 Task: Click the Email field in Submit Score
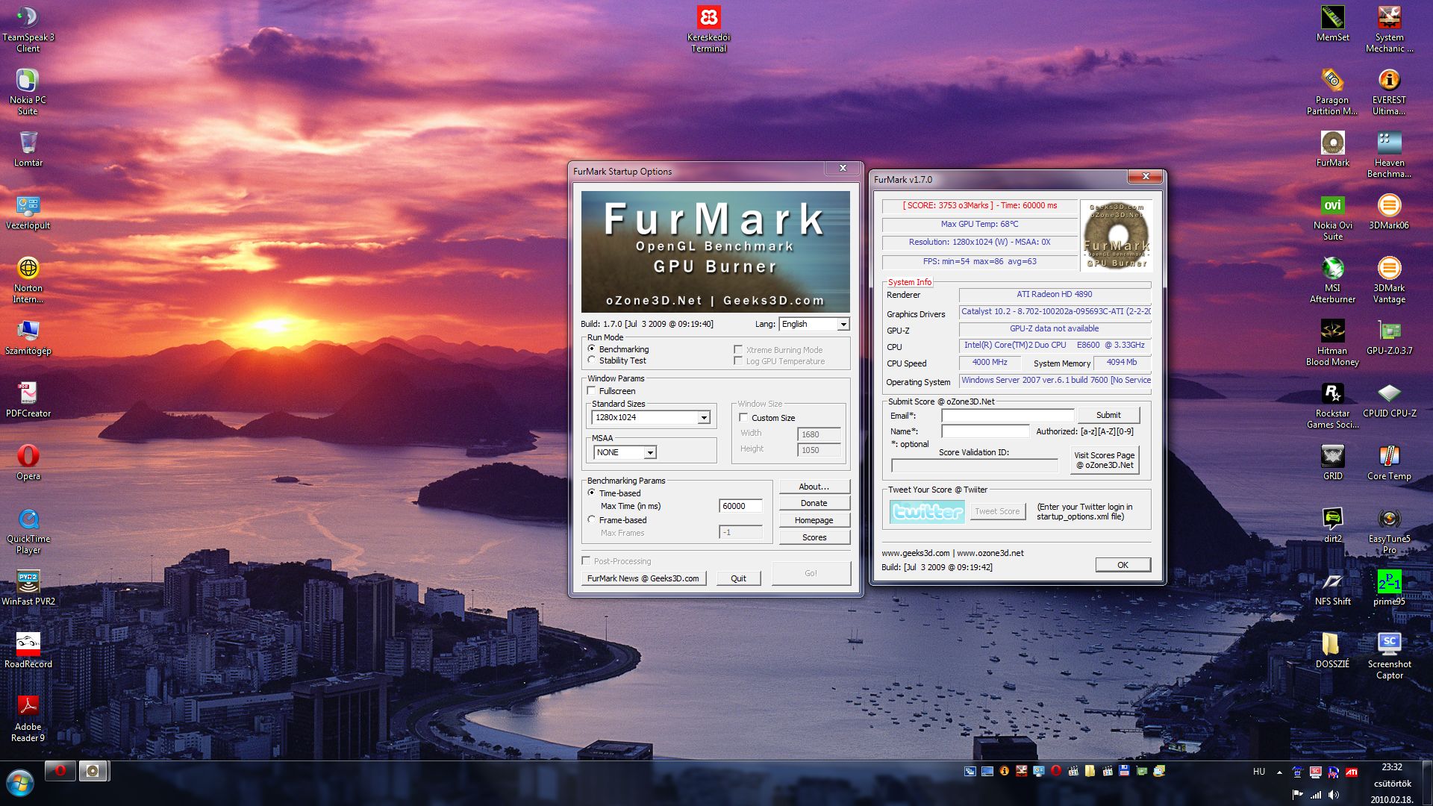1007,416
